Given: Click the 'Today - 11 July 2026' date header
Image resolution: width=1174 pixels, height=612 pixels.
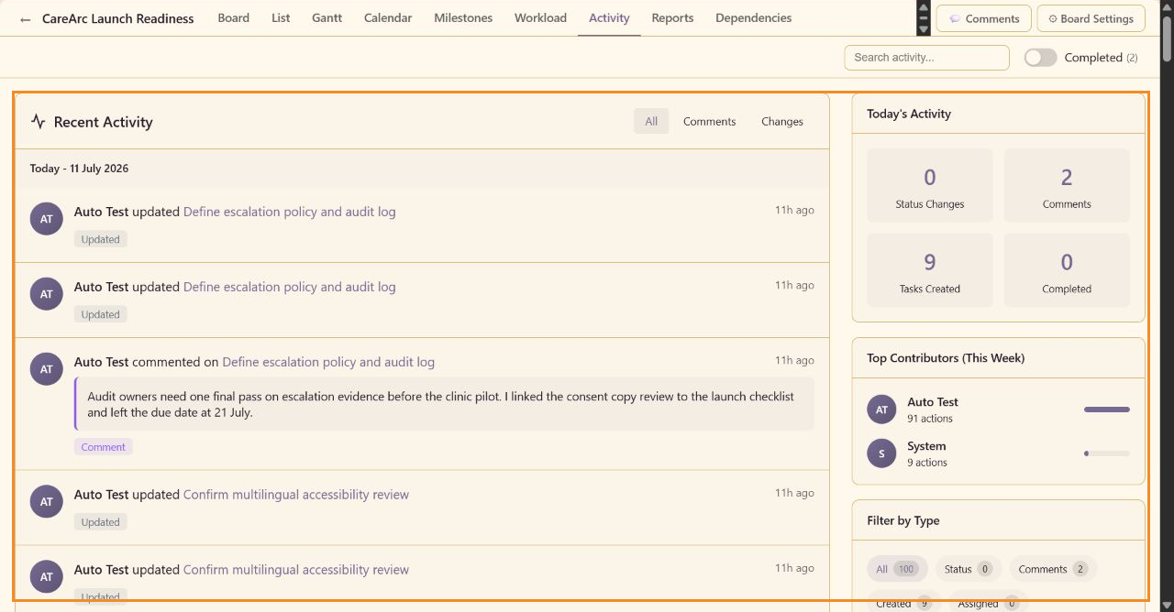Looking at the screenshot, I should [79, 169].
